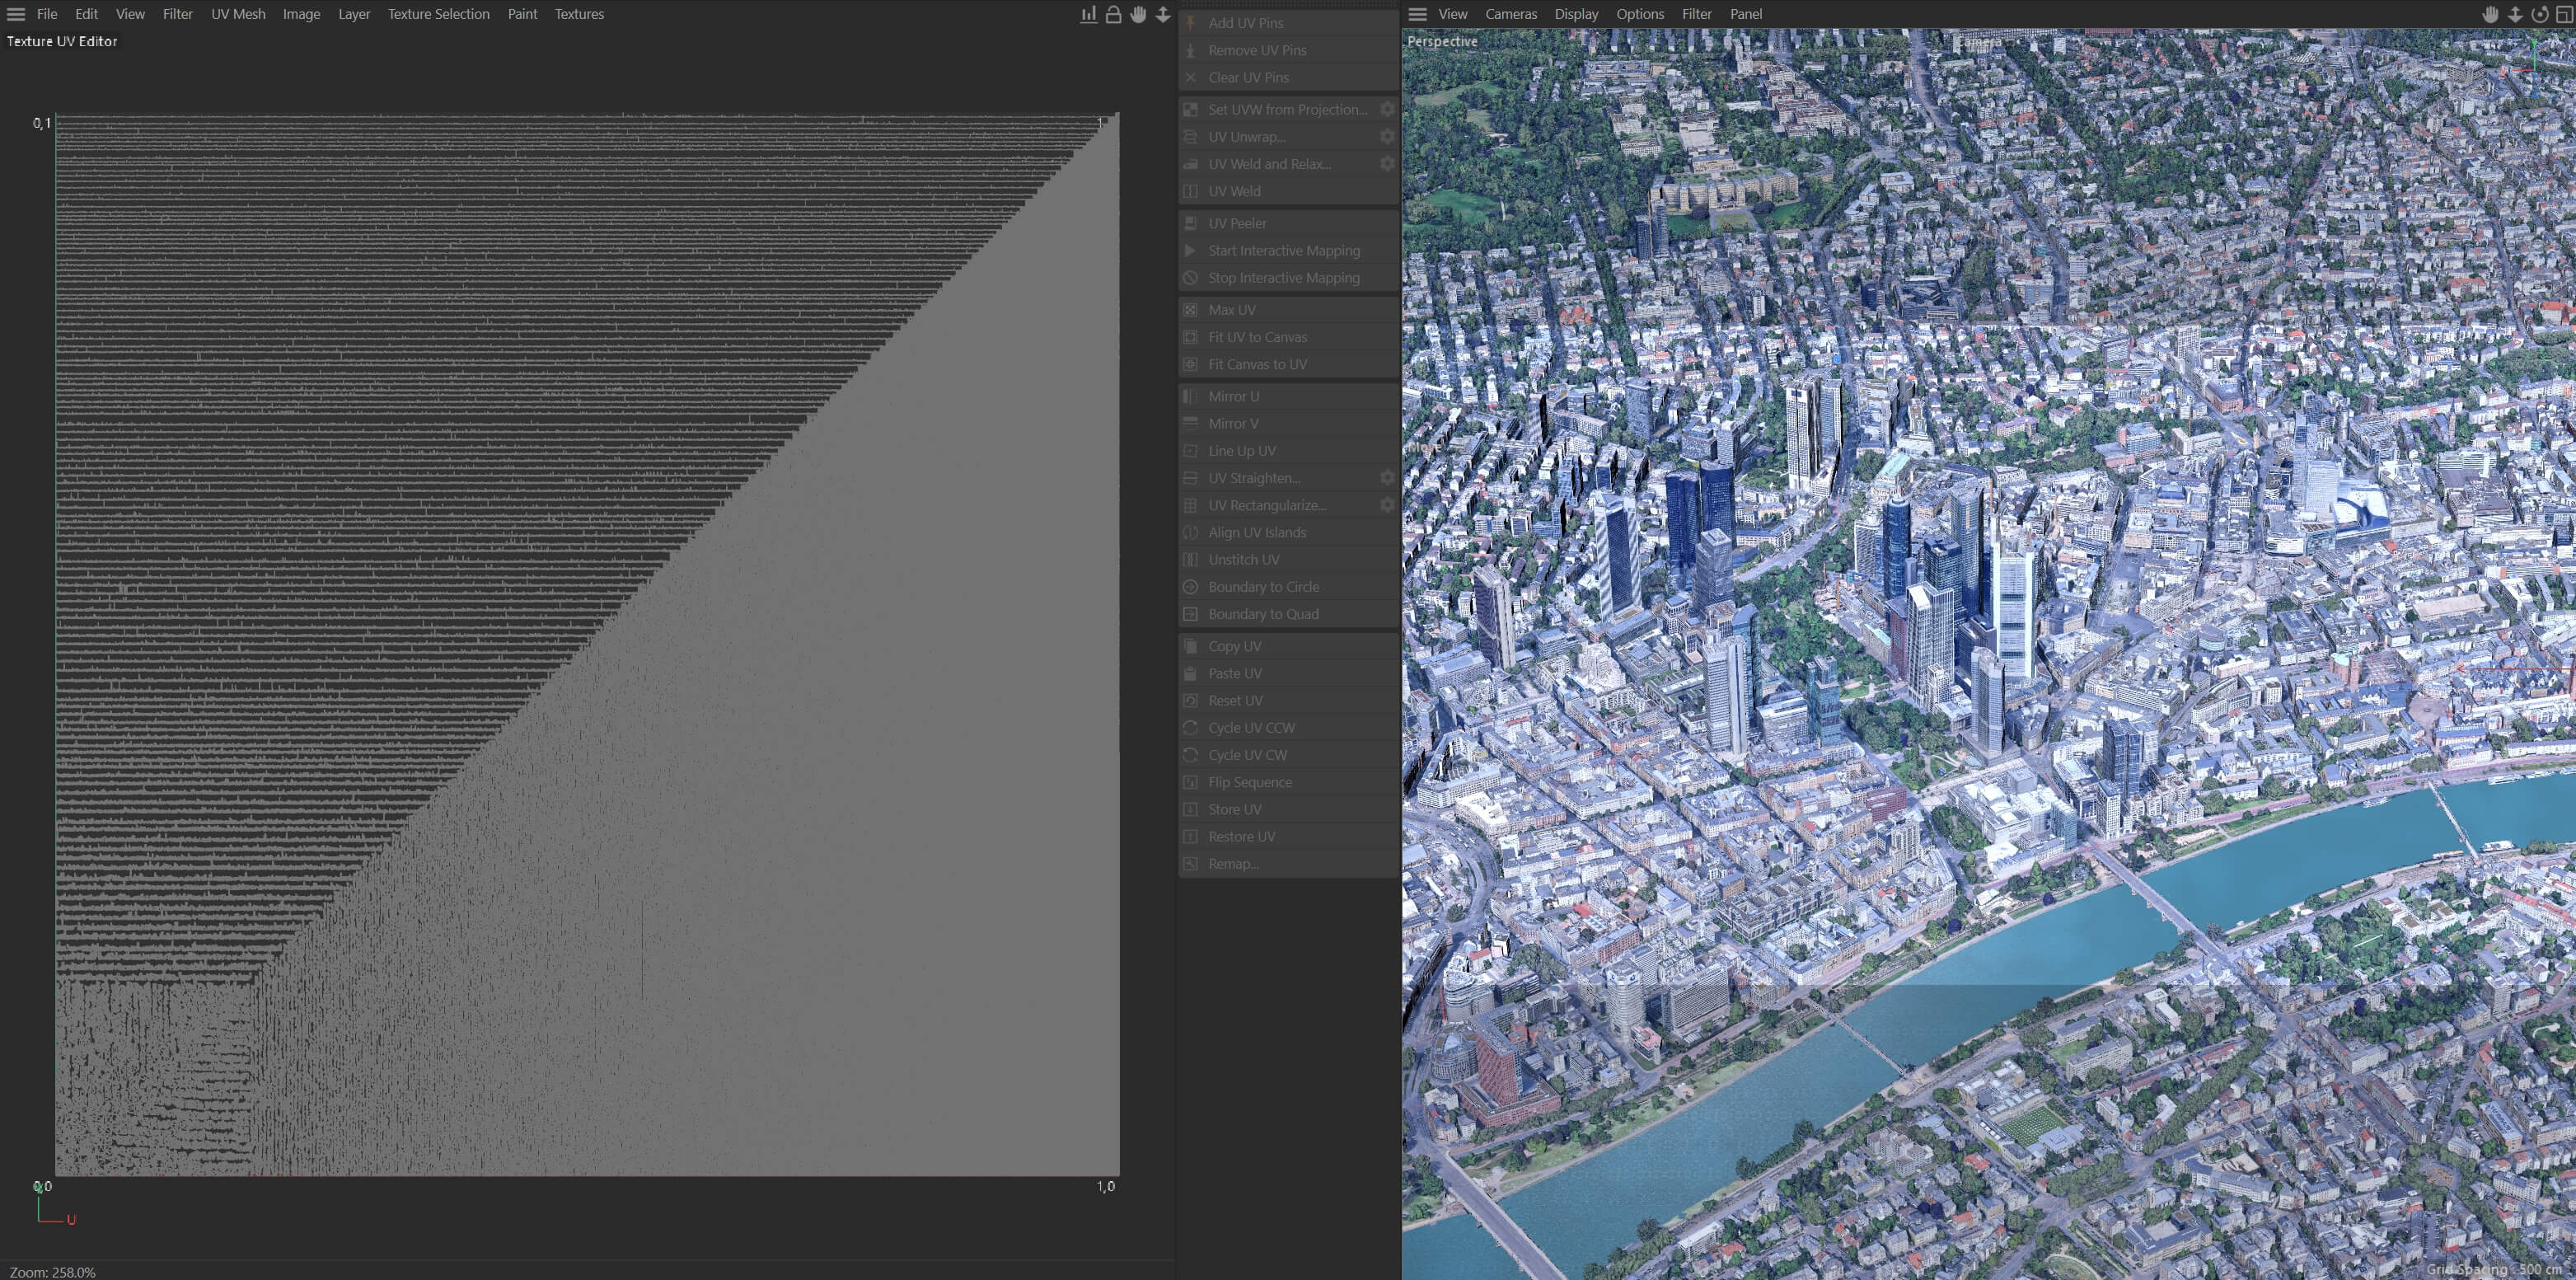Toggle the lock icon in UV editor header

tap(1113, 14)
